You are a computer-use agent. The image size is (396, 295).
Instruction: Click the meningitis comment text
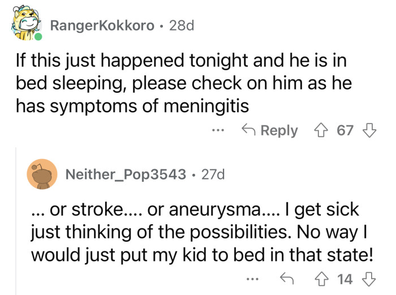[x=181, y=83]
